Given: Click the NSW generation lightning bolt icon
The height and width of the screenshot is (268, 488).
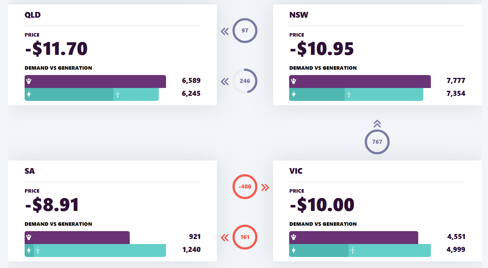Looking at the screenshot, I should [294, 94].
